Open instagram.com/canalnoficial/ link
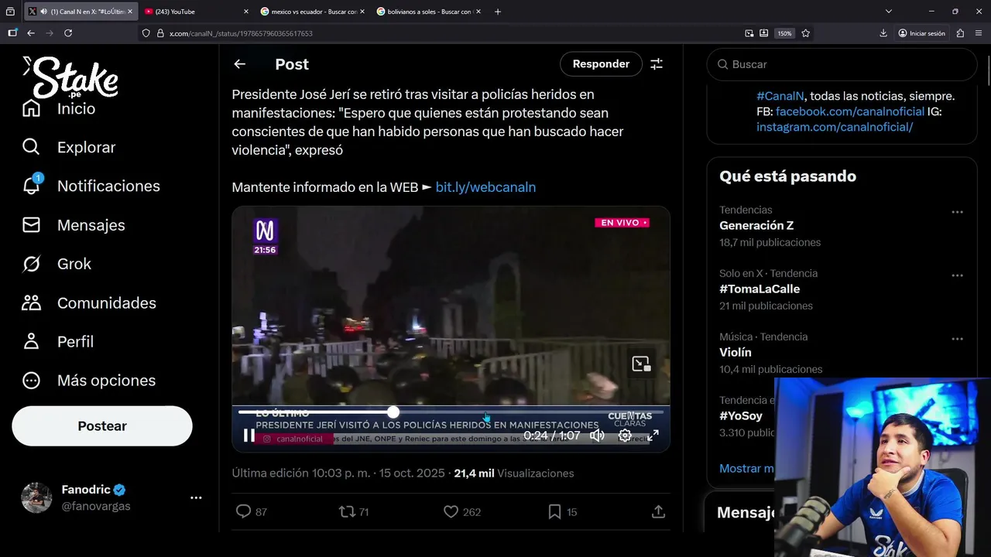This screenshot has height=557, width=991. click(x=835, y=127)
